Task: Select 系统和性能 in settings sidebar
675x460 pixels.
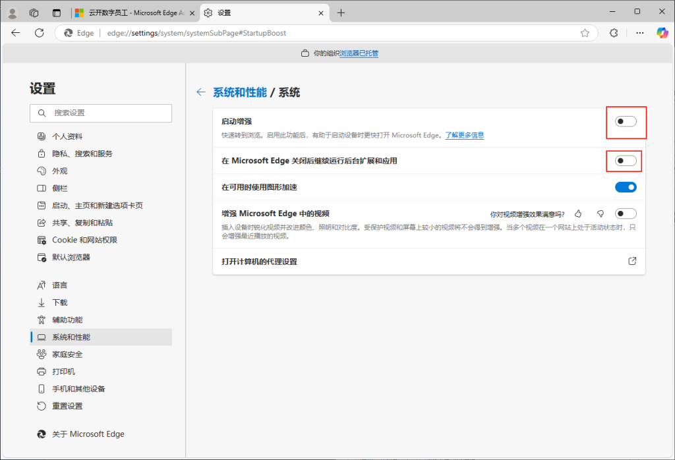Action: click(101, 337)
